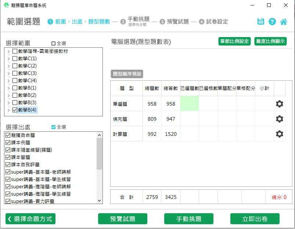Click the 題型 column header
This screenshot has width=295, height=229.
127,88
